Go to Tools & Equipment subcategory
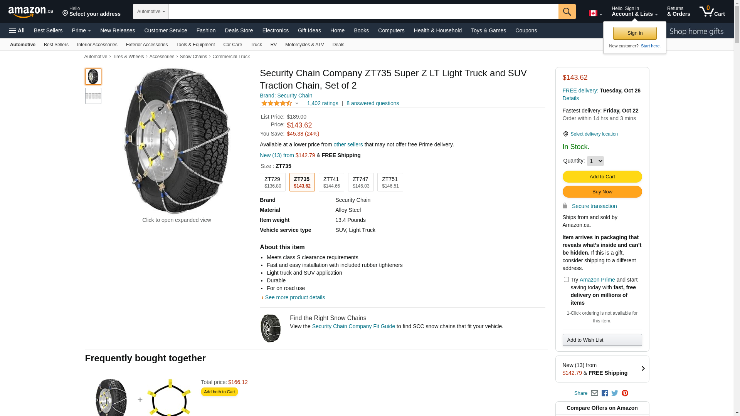The image size is (740, 416). pyautogui.click(x=195, y=45)
